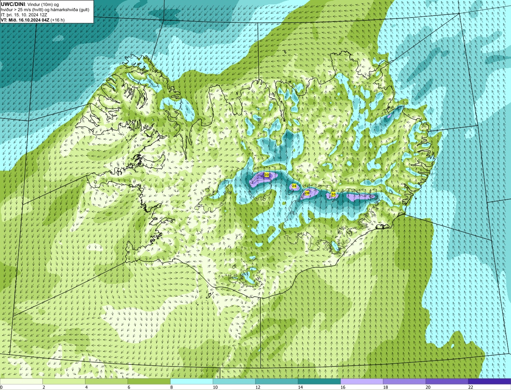Click the title line "UWC/DINI: Vindur (10m) og"

coord(30,4)
